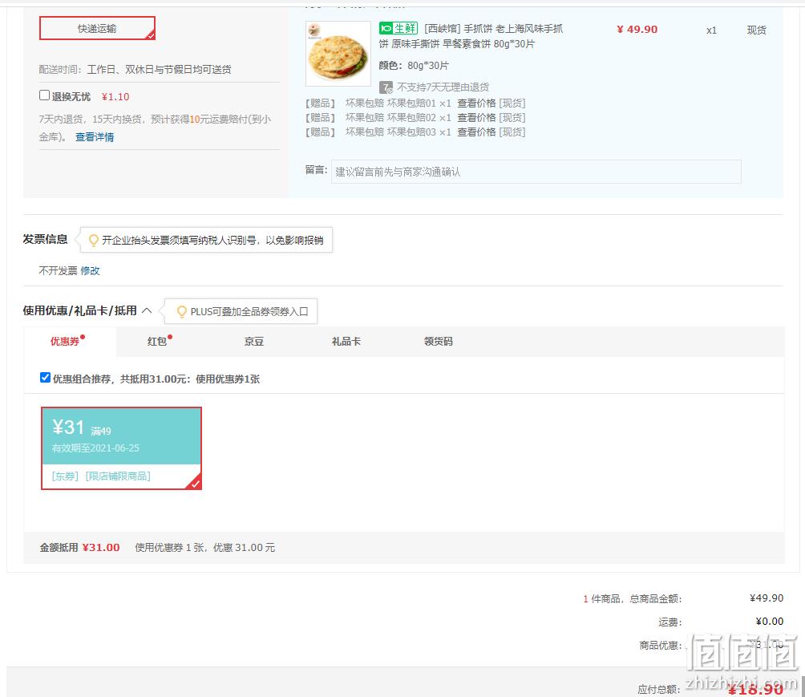The height and width of the screenshot is (697, 805).
Task: Click the green 生鲜 badge icon
Action: (x=398, y=28)
